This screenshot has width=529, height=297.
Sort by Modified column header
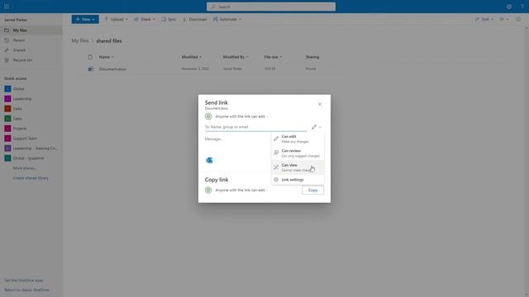point(192,57)
